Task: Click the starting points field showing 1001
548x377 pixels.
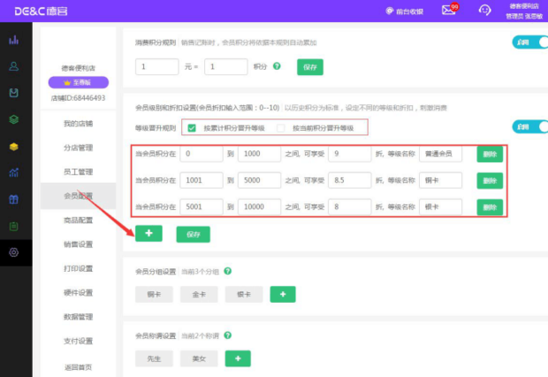Action: click(x=202, y=181)
